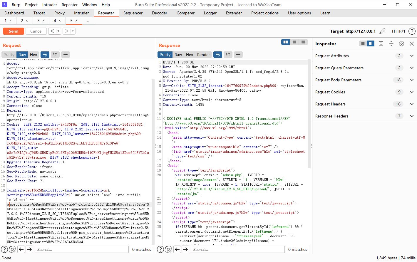
Task: Switch to Project options tab
Action: [x=265, y=13]
